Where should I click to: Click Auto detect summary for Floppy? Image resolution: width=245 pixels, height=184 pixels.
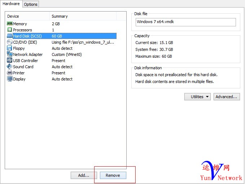[x=62, y=48]
